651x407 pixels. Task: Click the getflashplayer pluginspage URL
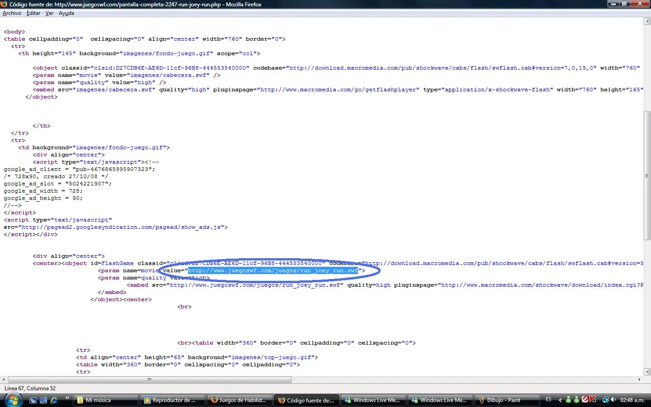tap(338, 90)
